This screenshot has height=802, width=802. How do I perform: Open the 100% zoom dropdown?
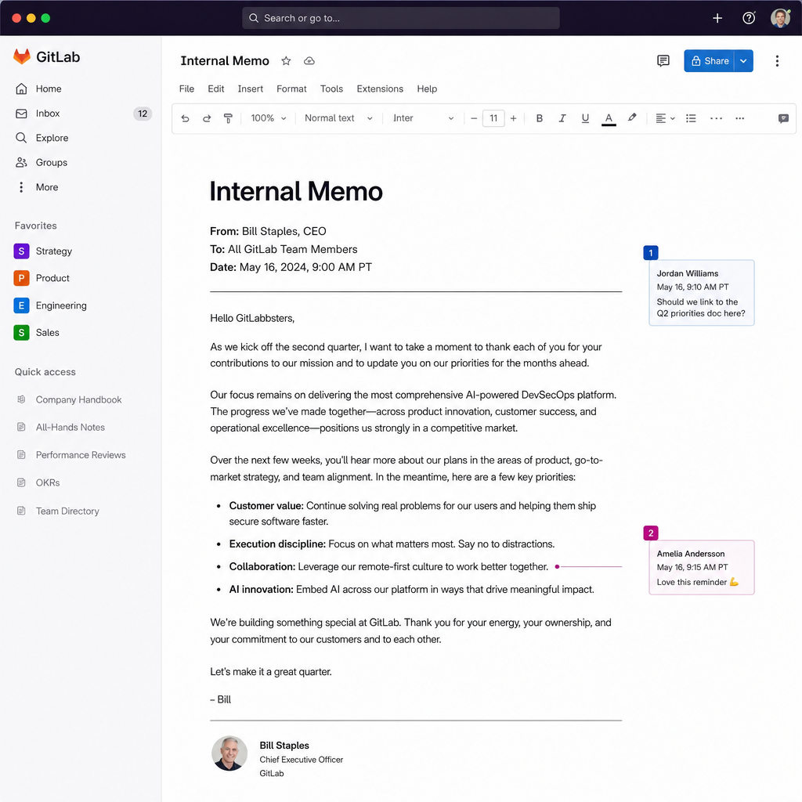[x=269, y=118]
